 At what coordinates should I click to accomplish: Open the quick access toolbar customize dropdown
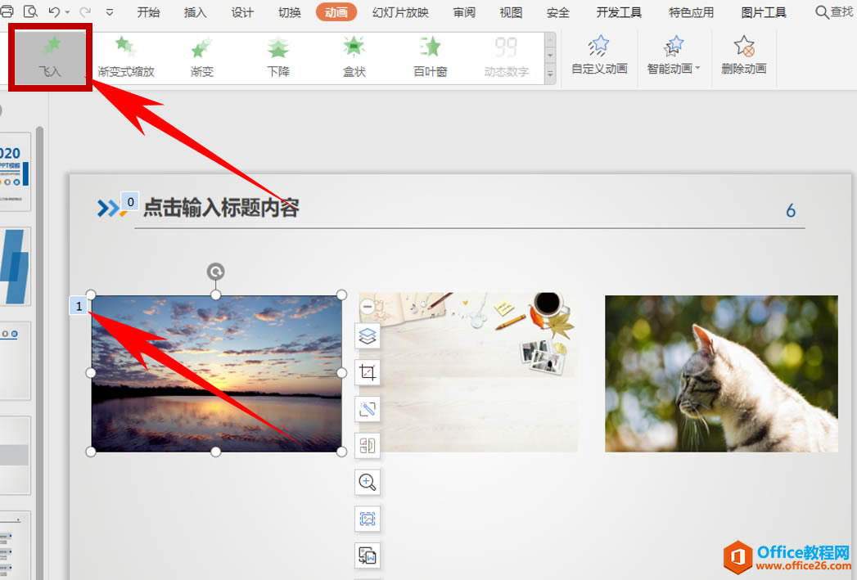(x=110, y=12)
